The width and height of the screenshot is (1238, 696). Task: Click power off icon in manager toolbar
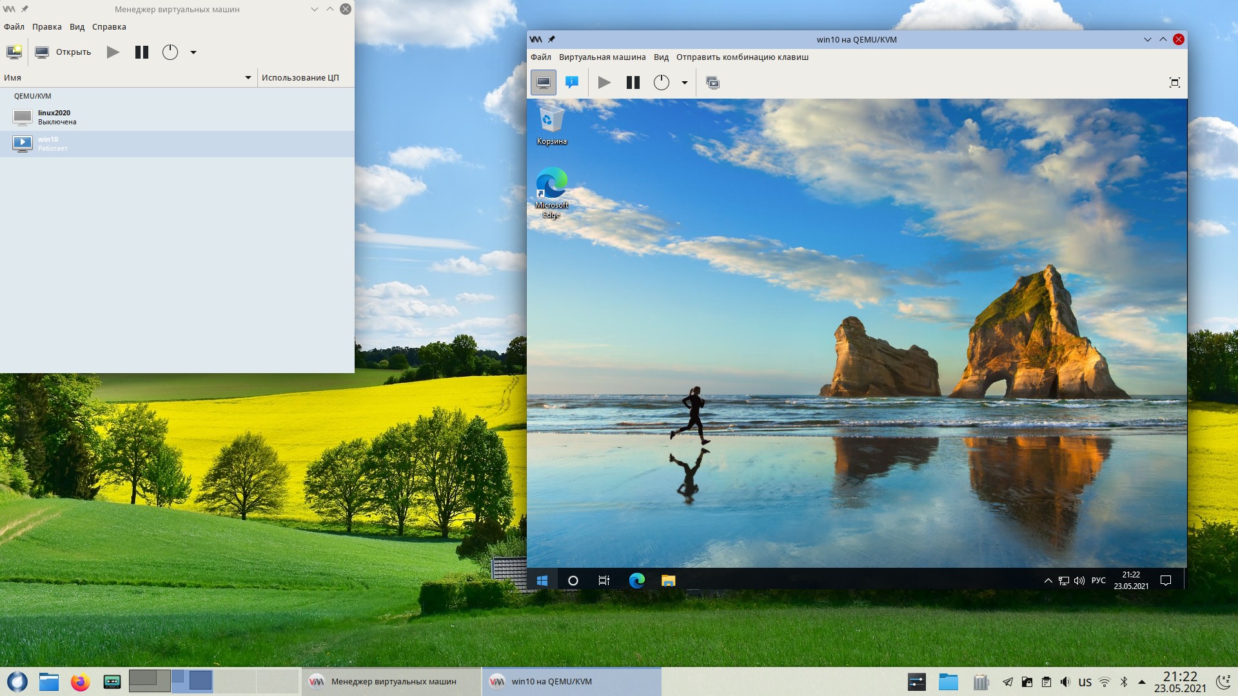tap(170, 52)
